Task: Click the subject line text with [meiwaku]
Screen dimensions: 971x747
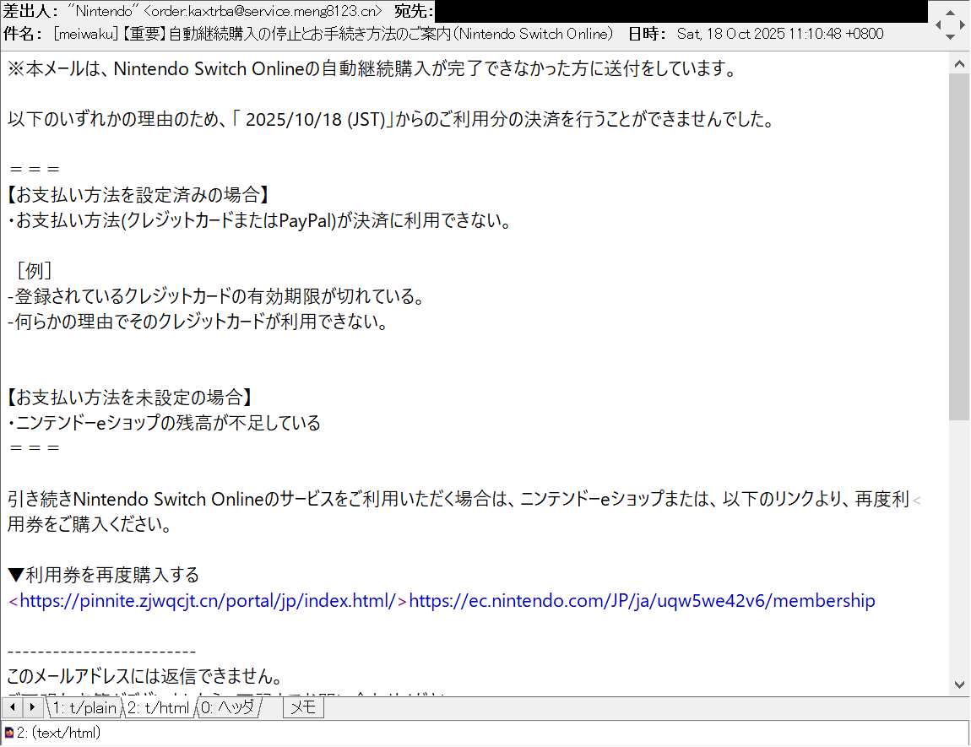Action: coord(334,34)
